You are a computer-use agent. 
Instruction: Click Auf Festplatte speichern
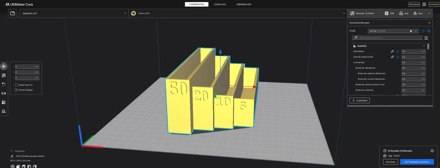pos(417,162)
